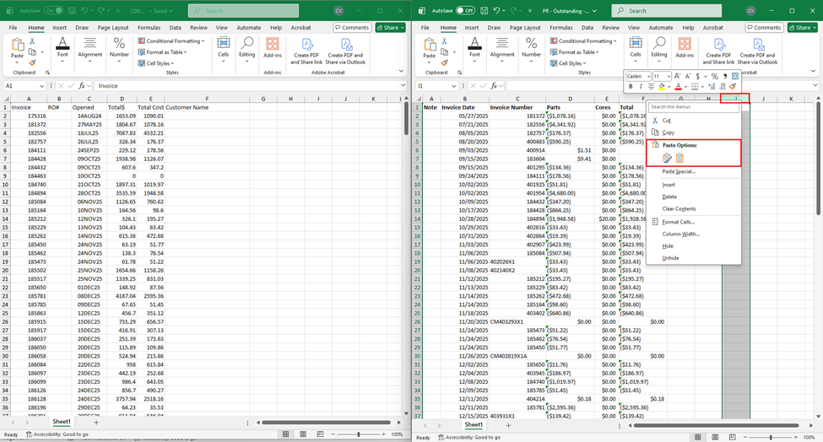This screenshot has height=442, width=823.
Task: Click Decrease Decimal icon in mini toolbar
Action: point(723,87)
